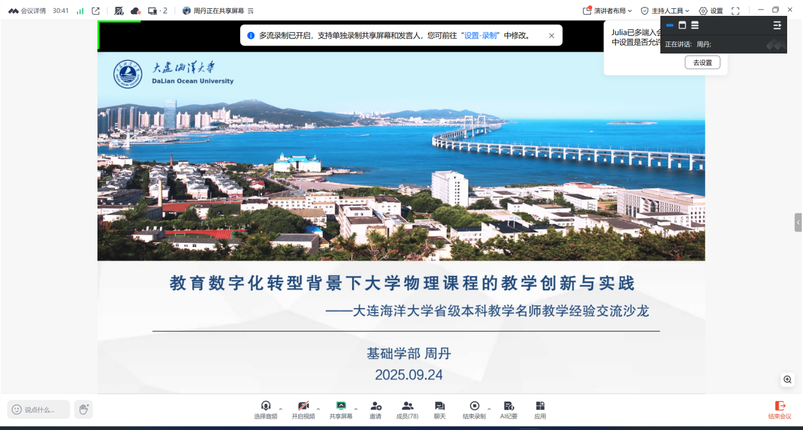Viewport: 803px width, 430px height.
Task: Expand the arrow next to 选择音频
Action: (x=281, y=409)
